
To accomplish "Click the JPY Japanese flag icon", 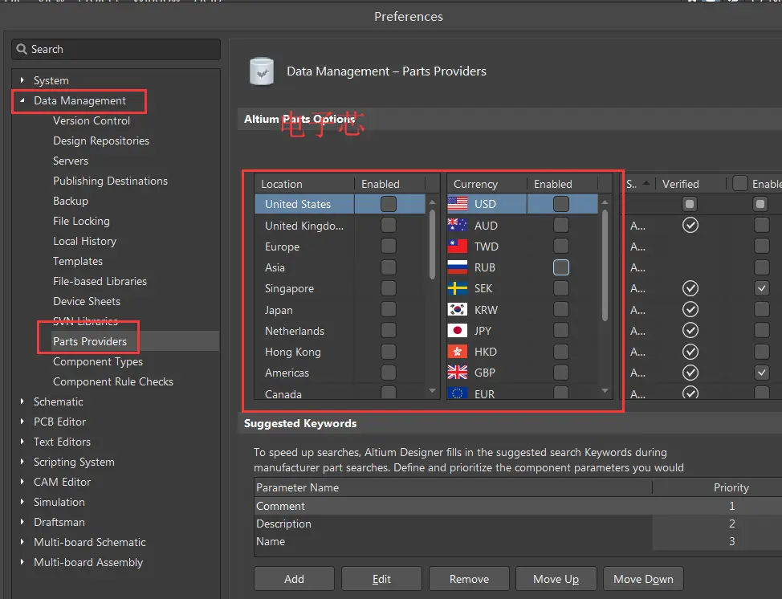I will click(458, 331).
